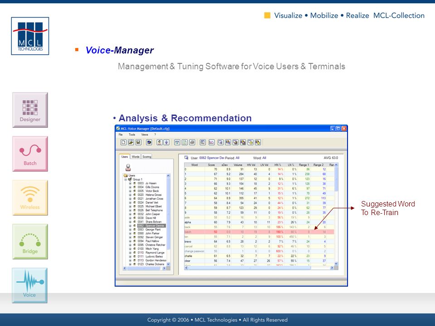This screenshot has height=326, width=435.
Task: Select the 'charlie' word row
Action: click(259, 256)
